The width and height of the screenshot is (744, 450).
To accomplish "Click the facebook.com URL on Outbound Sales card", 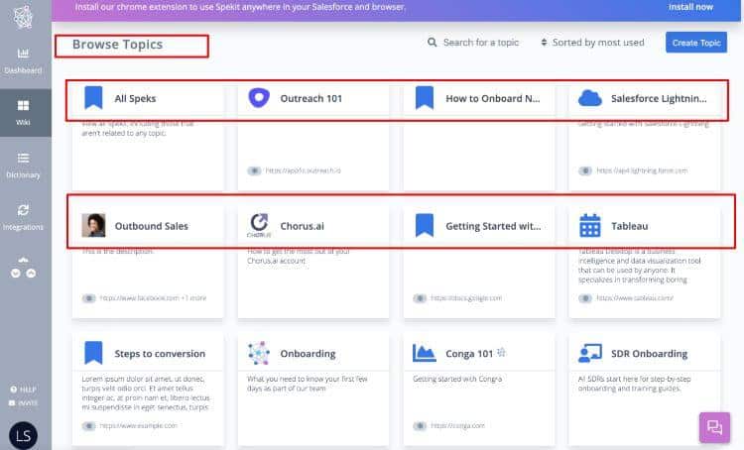I will (x=153, y=297).
